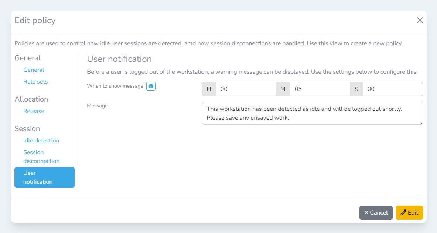Grab the Message box resize handle
The width and height of the screenshot is (437, 233).
(421, 123)
